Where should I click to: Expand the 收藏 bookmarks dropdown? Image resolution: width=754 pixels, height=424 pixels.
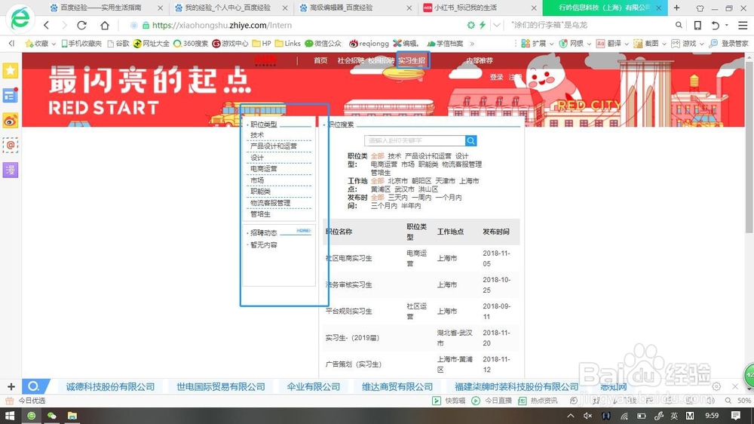(54, 44)
